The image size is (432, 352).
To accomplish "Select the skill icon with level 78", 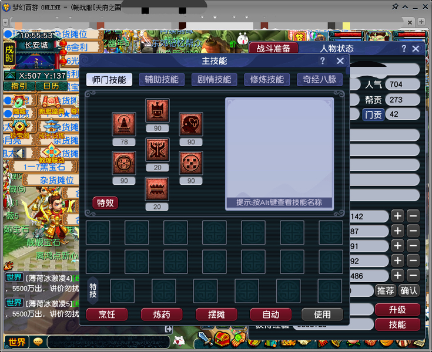I will tap(124, 124).
